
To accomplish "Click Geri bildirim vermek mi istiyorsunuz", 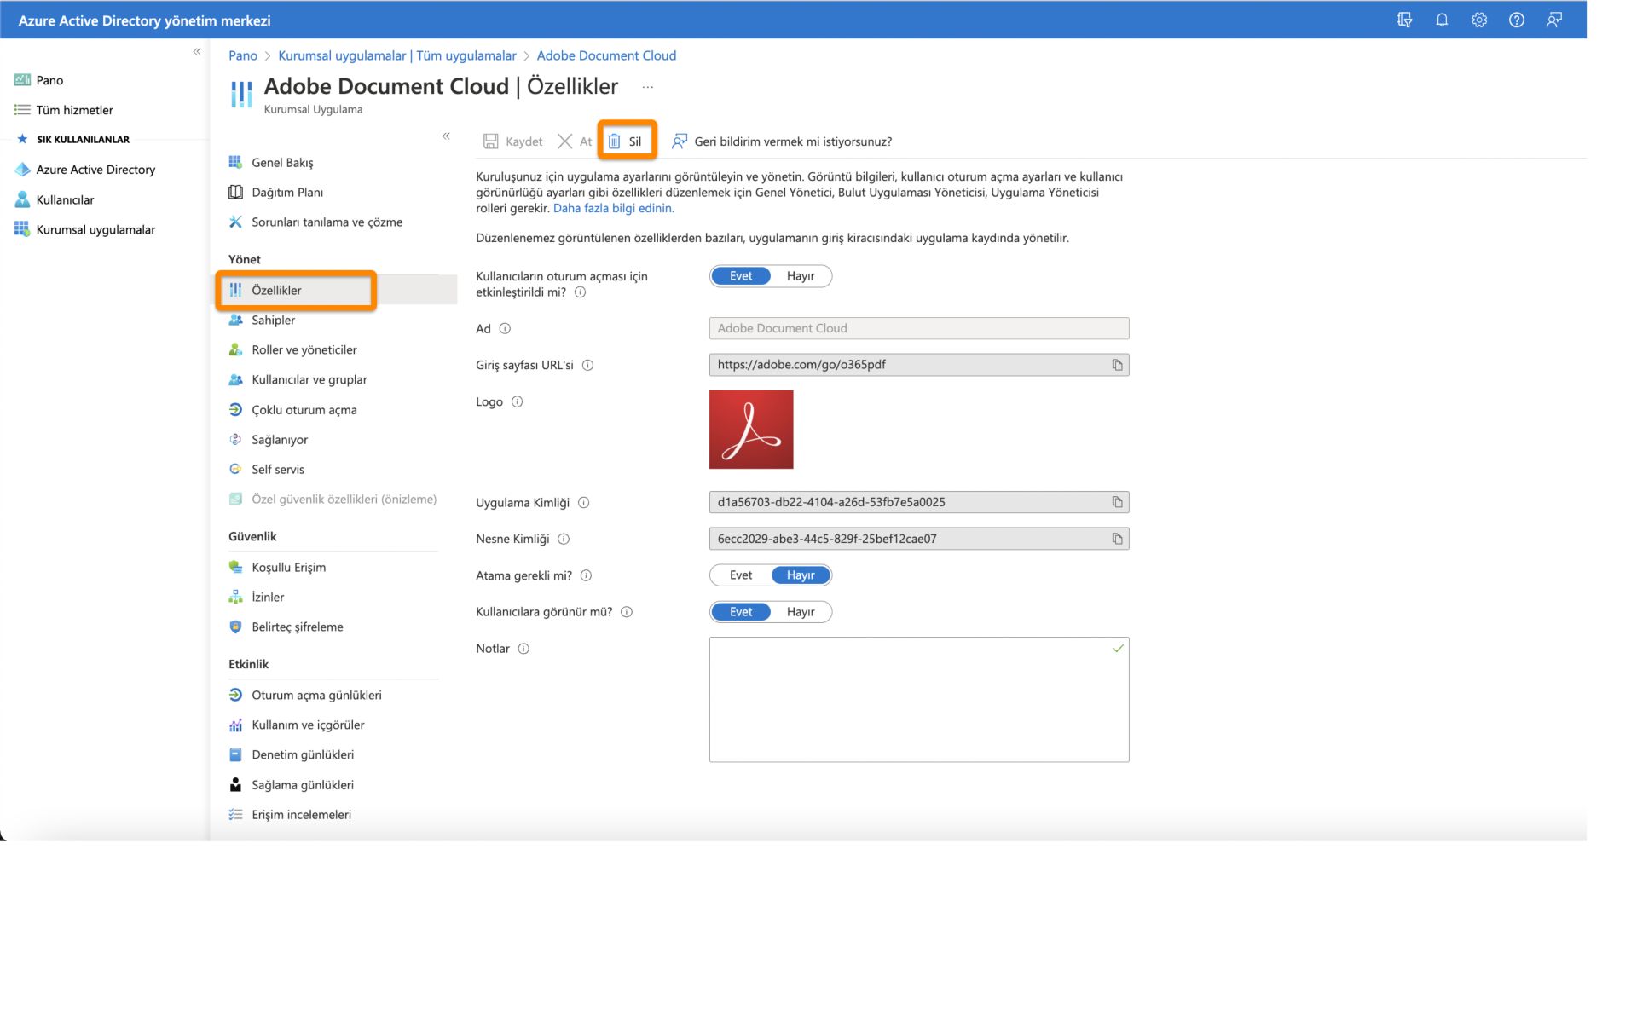I will click(x=782, y=141).
